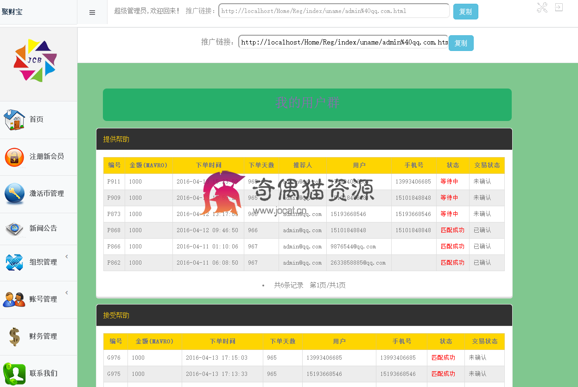Click 匹配成功 status in row P868
The height and width of the screenshot is (387, 578).
pos(452,230)
